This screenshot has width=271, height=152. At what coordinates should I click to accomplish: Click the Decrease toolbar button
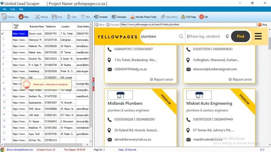(119, 17)
